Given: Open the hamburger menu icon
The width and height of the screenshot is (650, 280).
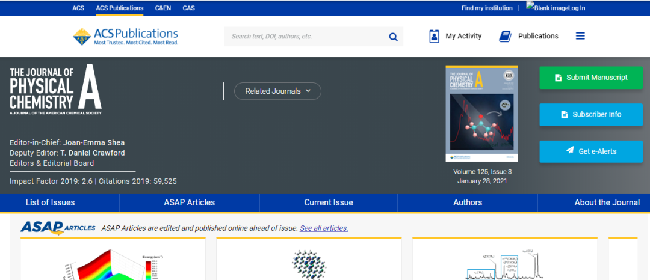Looking at the screenshot, I should click(580, 36).
